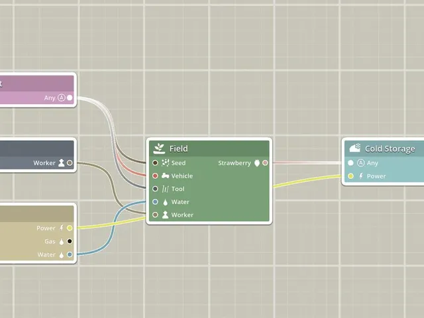Click the Vehicle tractor icon in Field node

click(x=165, y=176)
